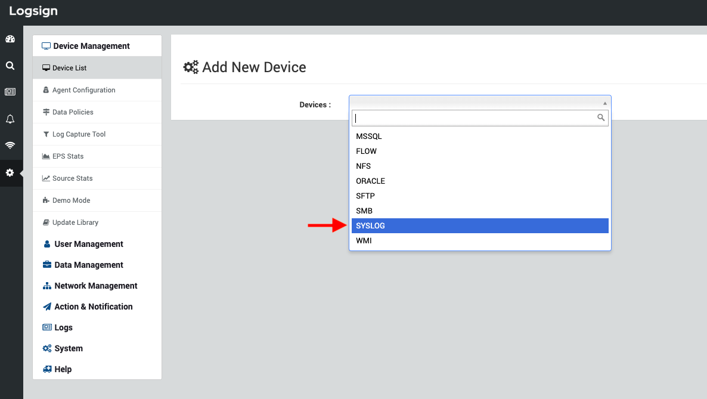Select SMB from Devices list
Image resolution: width=707 pixels, height=399 pixels.
(480, 211)
